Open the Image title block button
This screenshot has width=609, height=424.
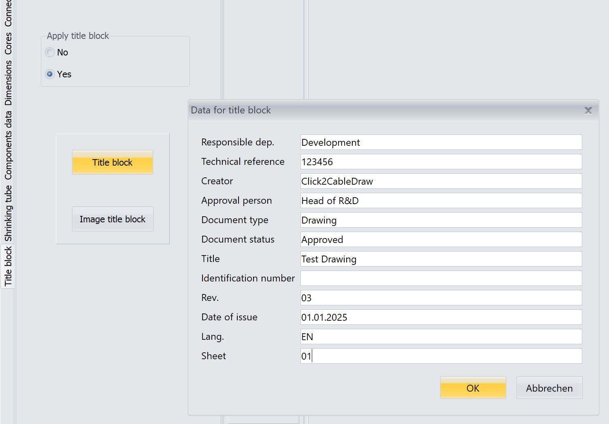[x=112, y=219]
